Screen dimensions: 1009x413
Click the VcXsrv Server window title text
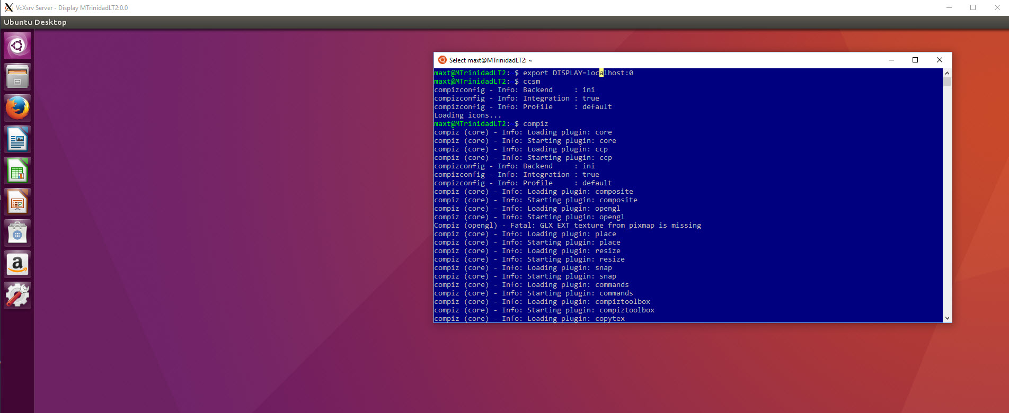(72, 8)
